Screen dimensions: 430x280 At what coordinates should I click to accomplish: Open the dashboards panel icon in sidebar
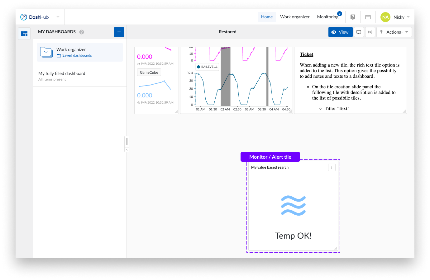tap(24, 34)
